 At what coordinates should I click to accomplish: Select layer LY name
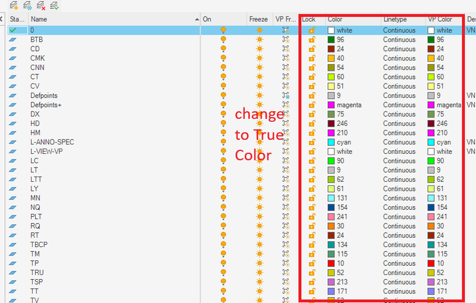(x=34, y=188)
